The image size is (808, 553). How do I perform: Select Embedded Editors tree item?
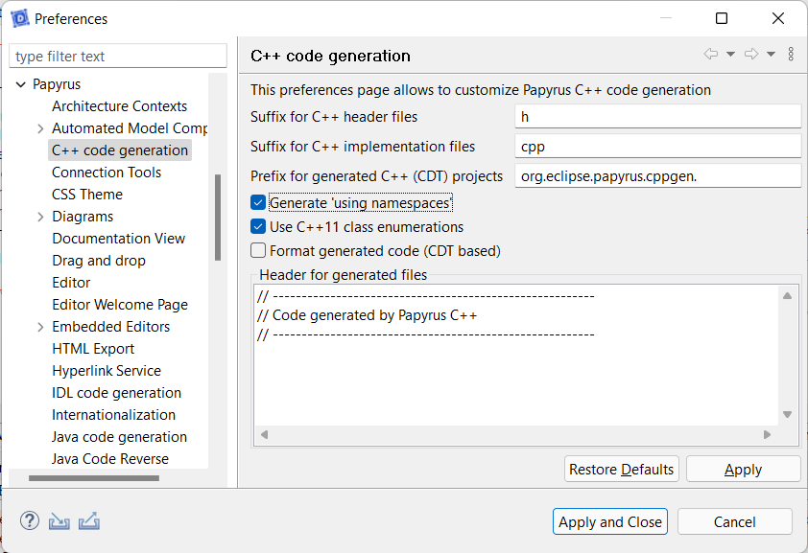click(x=110, y=327)
